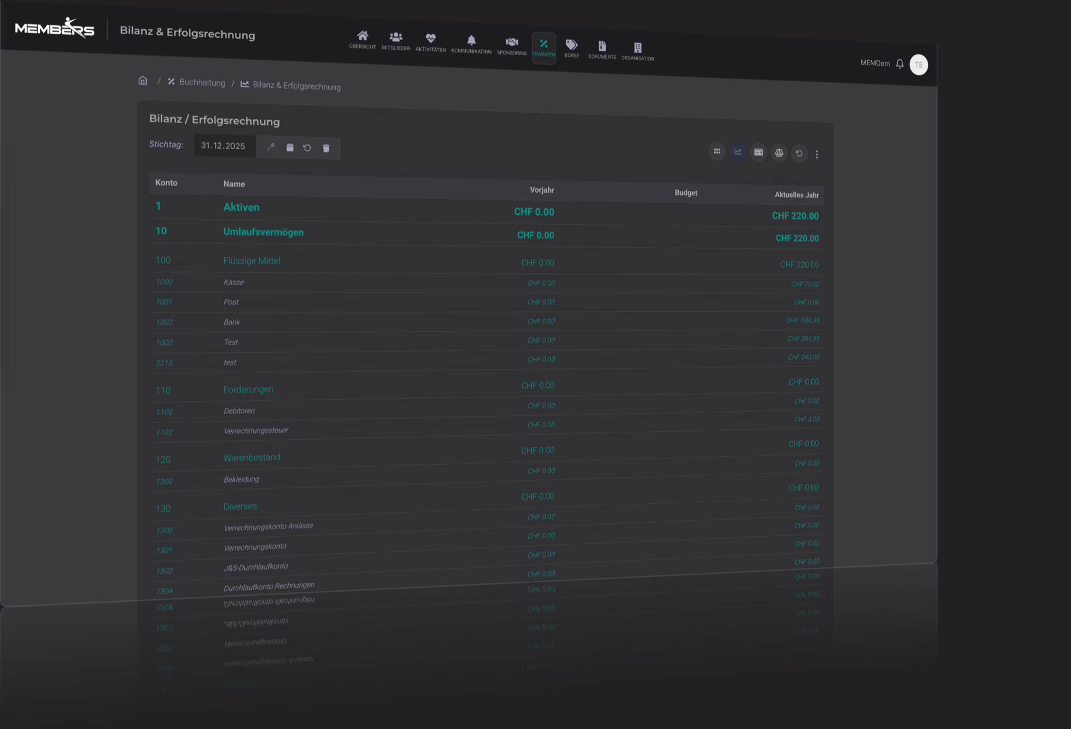The height and width of the screenshot is (729, 1071).
Task: Select the Finanzen nav item
Action: (x=544, y=48)
